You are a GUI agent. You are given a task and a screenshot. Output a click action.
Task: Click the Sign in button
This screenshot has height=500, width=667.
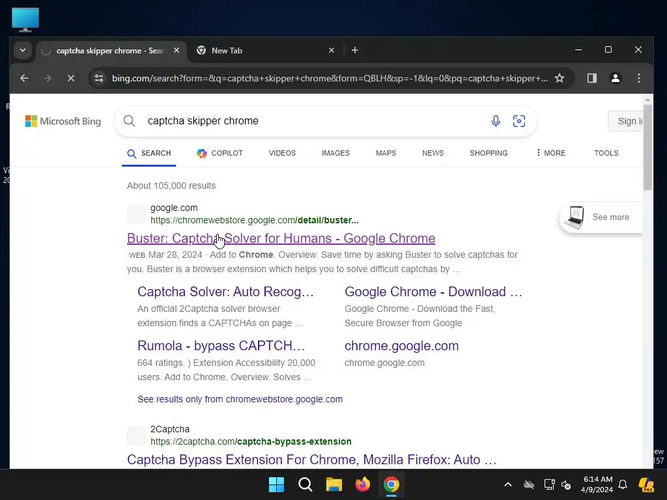click(625, 121)
